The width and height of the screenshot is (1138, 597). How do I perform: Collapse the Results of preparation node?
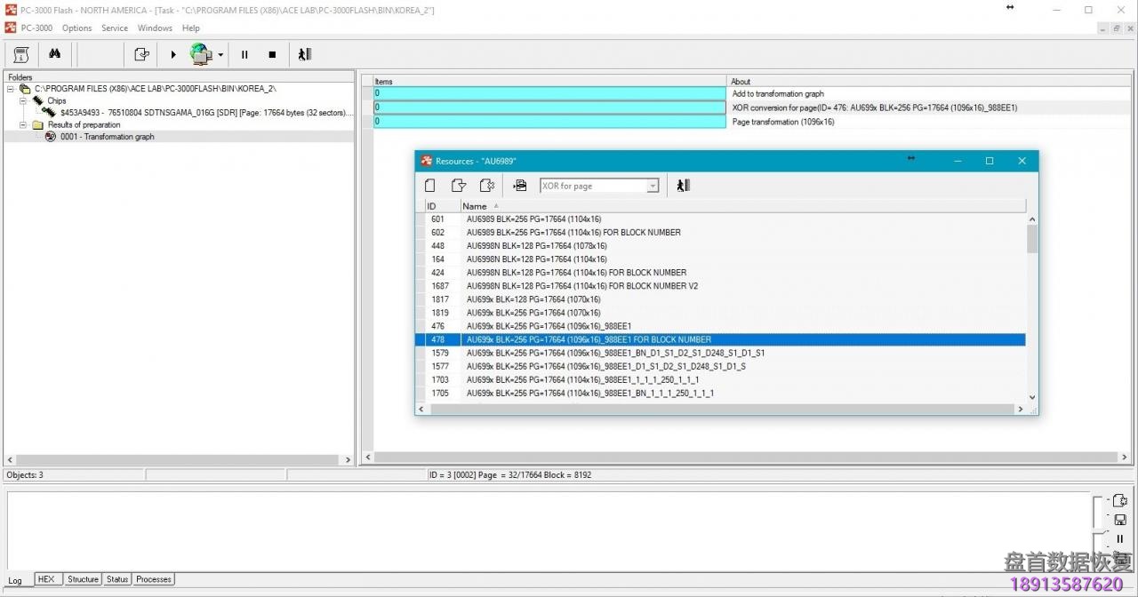24,125
